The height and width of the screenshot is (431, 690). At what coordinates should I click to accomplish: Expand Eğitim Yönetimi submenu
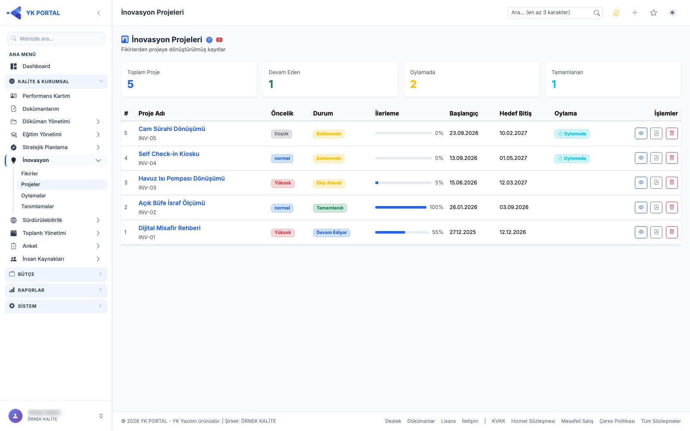point(56,134)
